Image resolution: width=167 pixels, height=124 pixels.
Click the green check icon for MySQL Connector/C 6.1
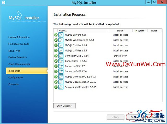[56, 77]
